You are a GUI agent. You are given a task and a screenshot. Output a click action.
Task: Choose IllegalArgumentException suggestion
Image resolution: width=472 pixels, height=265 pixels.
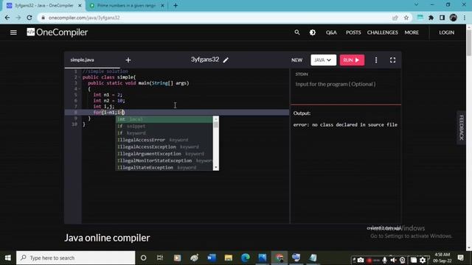[164, 154]
